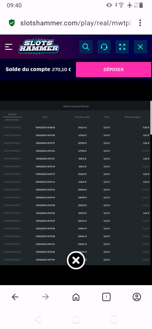Dismiss history with the round X button
The image size is (152, 329).
(76, 260)
